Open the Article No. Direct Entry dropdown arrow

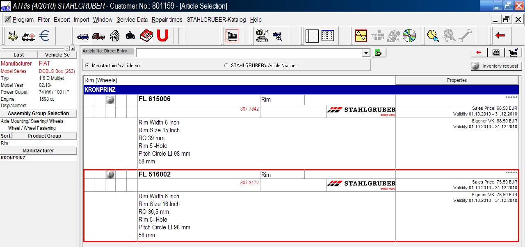366,53
